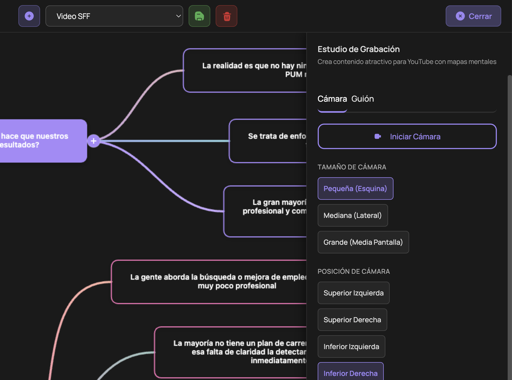Select the 'Se trata de enfo' node
The width and height of the screenshot is (512, 380).
coord(267,141)
